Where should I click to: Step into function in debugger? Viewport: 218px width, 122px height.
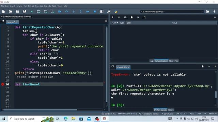pos(74,12)
